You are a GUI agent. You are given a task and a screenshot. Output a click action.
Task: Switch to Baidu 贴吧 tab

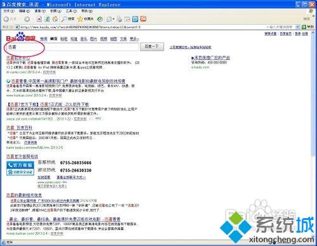(63, 39)
